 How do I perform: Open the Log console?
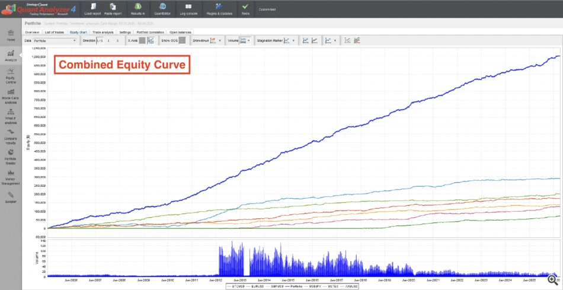point(188,9)
